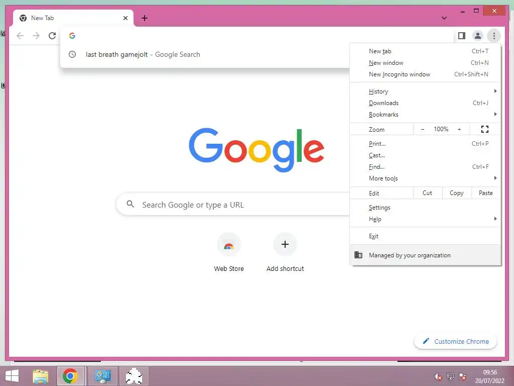Select Print… from the menu
This screenshot has height=386, width=514.
tap(425, 144)
